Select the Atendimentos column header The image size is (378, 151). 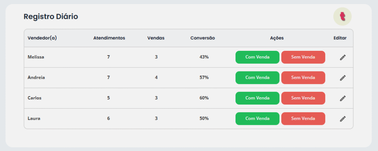pos(109,38)
